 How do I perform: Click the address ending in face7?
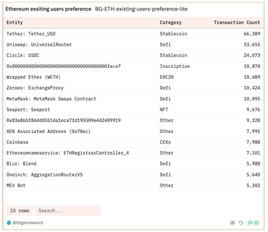coord(63,66)
